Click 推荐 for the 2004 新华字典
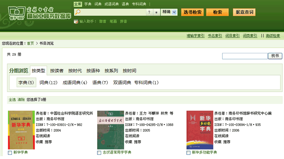 [48, 142]
